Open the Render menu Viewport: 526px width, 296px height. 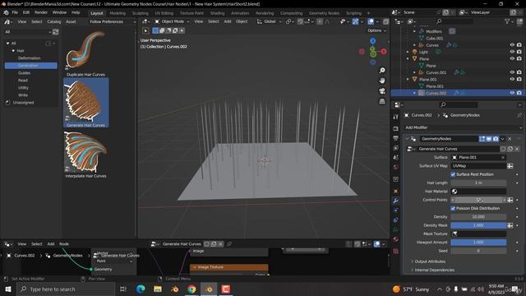[41, 12]
